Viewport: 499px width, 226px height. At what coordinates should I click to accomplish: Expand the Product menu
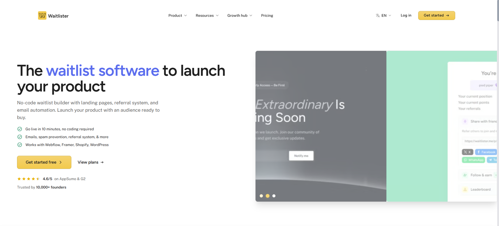[178, 15]
